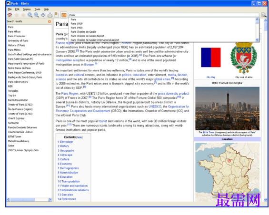Follow the 'Europe' link in article
This screenshot has height=215, width=269.
89,65
